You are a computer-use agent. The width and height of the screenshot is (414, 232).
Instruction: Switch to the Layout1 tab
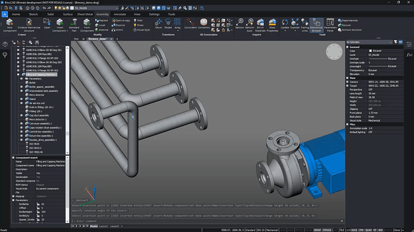pos(103,226)
